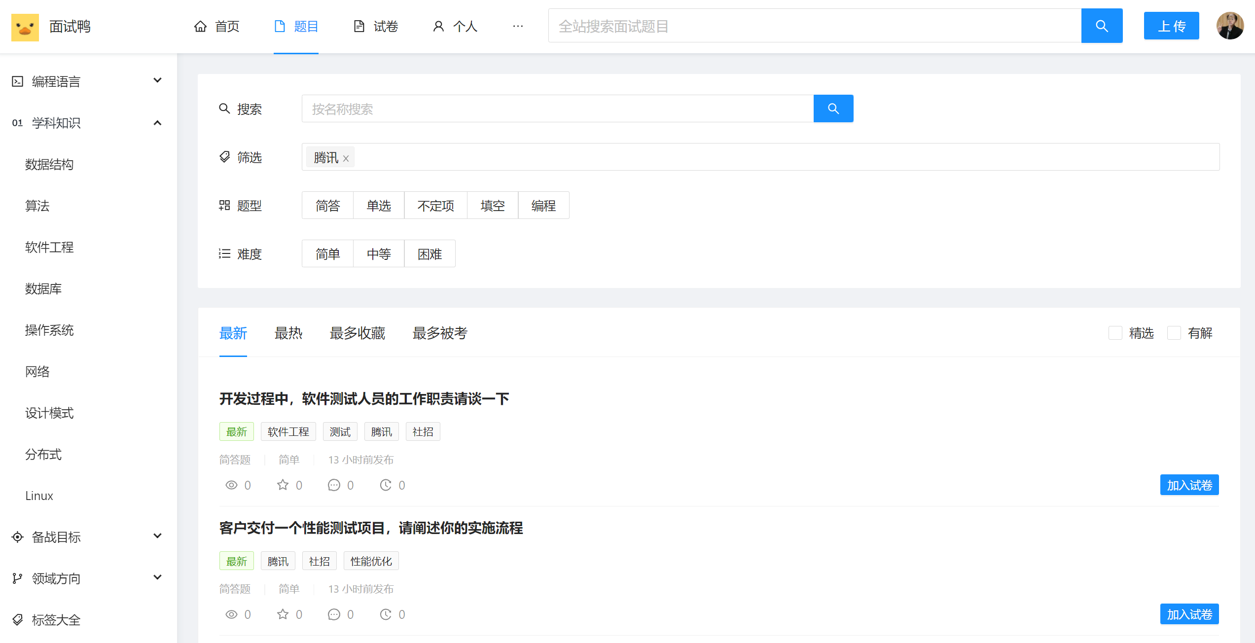Switch to the 题目 tab
This screenshot has width=1255, height=643.
[x=296, y=27]
